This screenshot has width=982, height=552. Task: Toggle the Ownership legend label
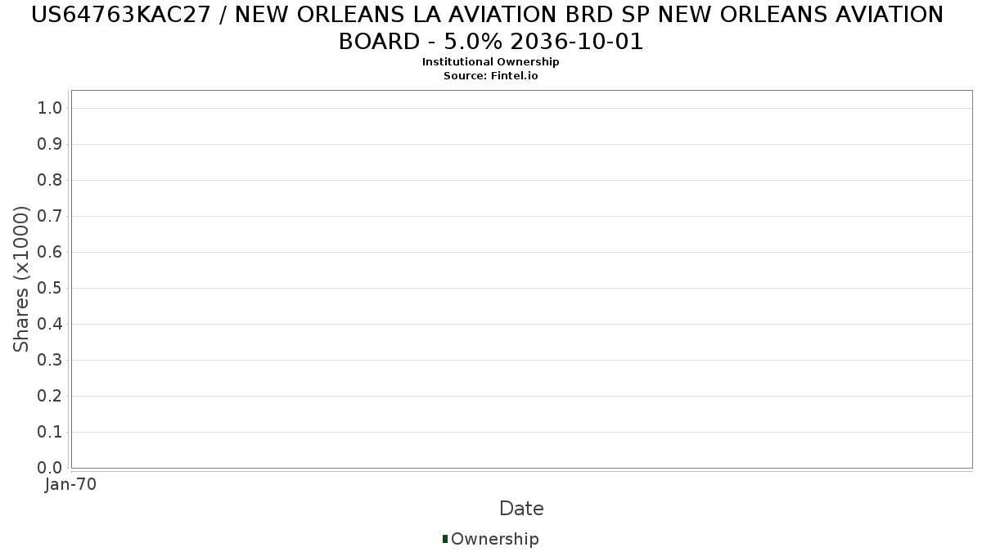[494, 539]
